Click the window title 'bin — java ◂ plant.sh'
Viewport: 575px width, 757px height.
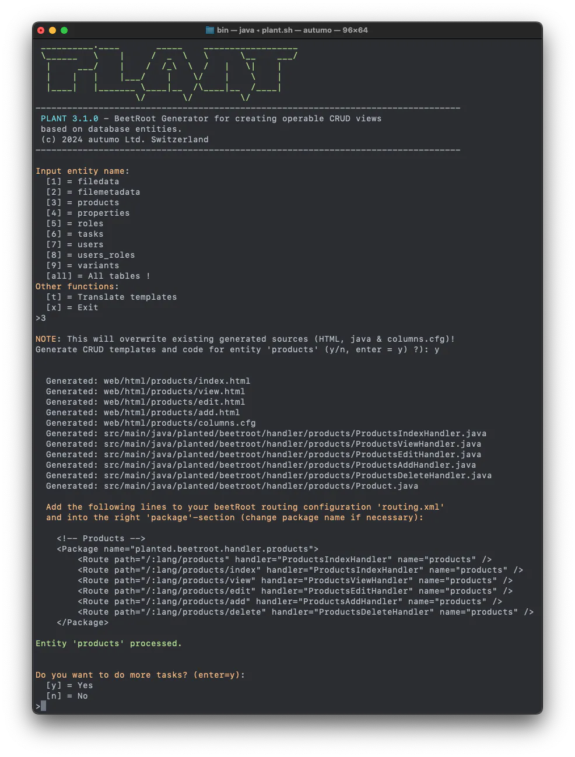tap(255, 30)
